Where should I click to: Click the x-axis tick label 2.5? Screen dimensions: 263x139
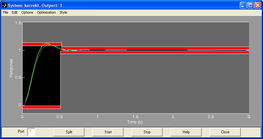click(211, 117)
